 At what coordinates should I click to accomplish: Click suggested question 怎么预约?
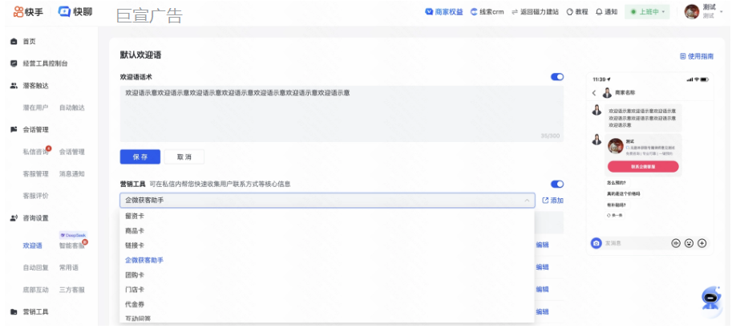click(617, 183)
